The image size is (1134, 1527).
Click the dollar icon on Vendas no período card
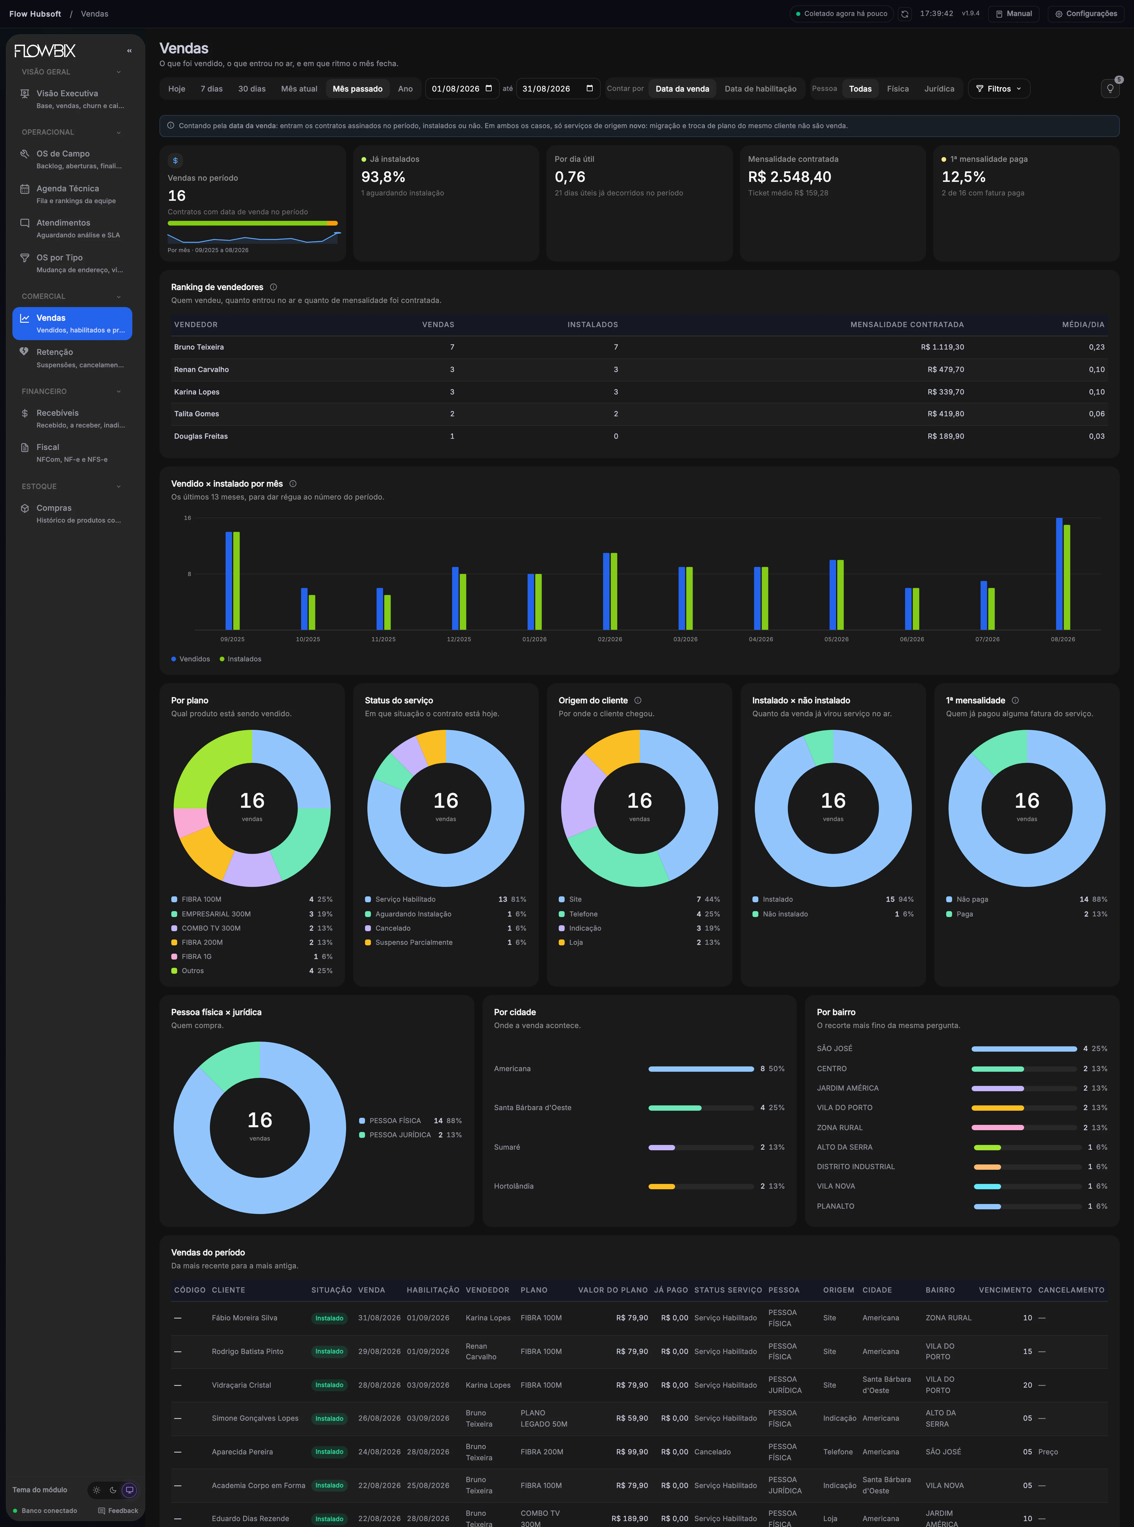pyautogui.click(x=176, y=161)
